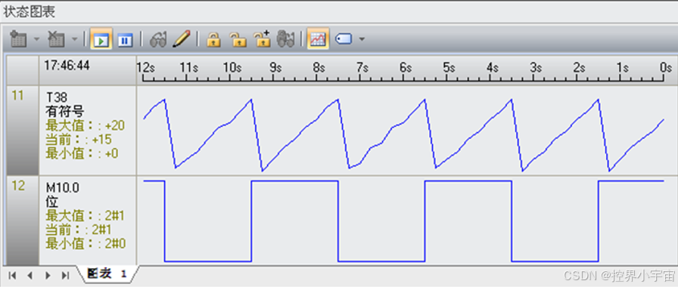The image size is (678, 287).
Task: Click the 有符号 format text
Action: (x=64, y=112)
